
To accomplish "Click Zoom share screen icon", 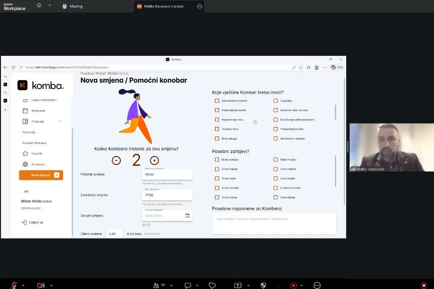I will click(x=238, y=286).
